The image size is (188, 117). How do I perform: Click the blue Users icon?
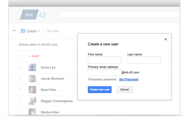(23, 31)
